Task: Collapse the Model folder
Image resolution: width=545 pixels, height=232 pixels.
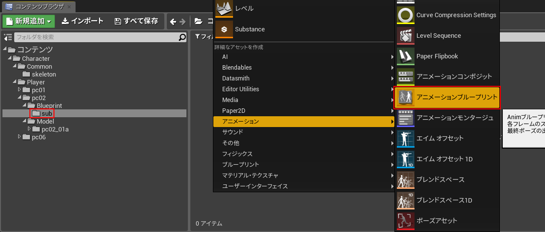Action: (x=24, y=121)
